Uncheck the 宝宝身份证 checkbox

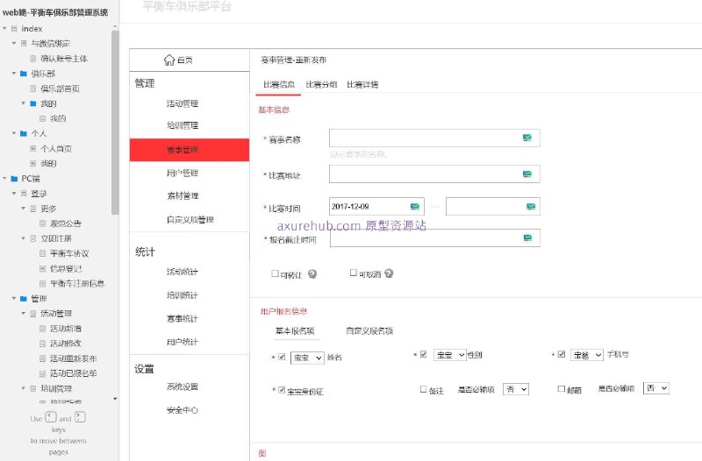click(282, 390)
